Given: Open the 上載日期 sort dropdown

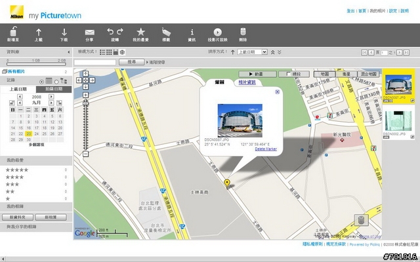Looking at the screenshot, I should [252, 52].
